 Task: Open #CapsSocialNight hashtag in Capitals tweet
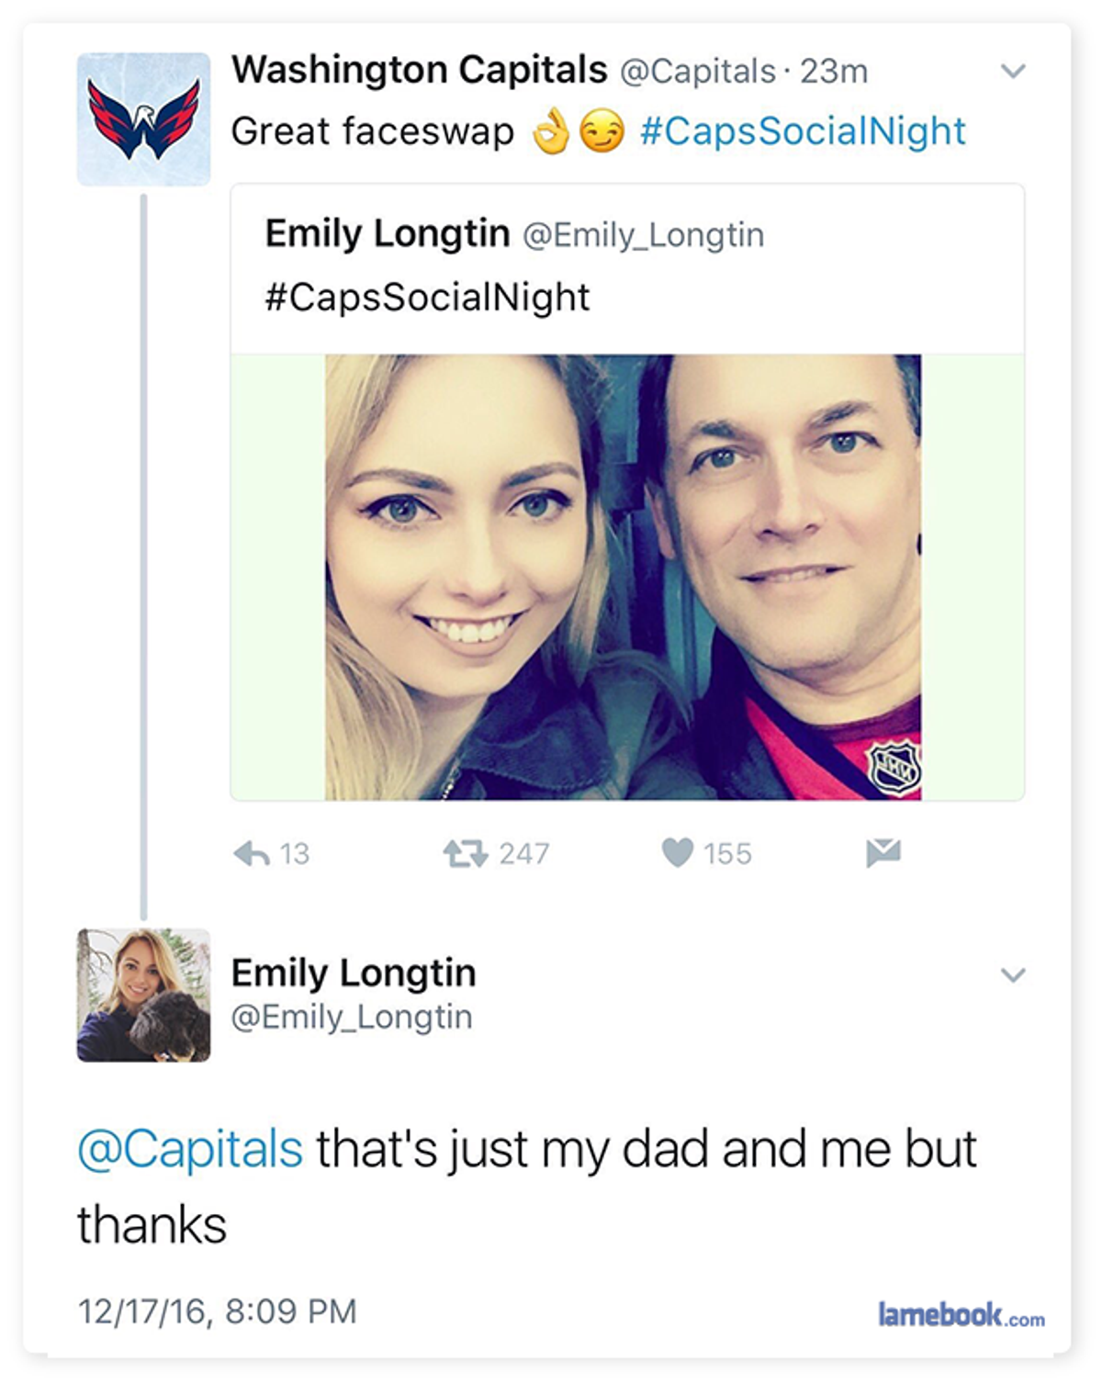pyautogui.click(x=803, y=131)
